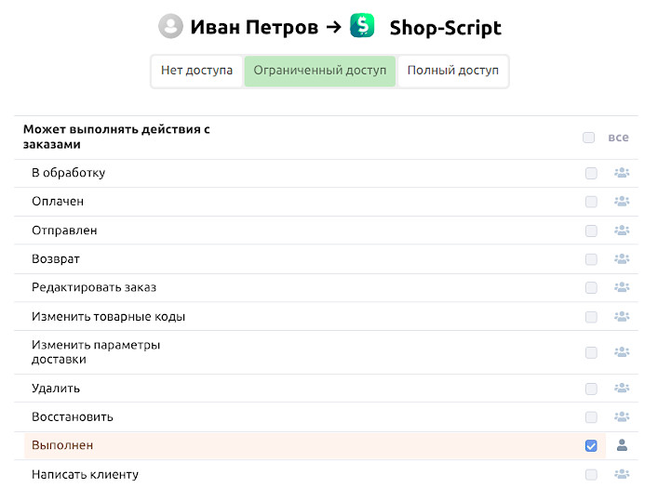The height and width of the screenshot is (488, 658).
Task: Click the Написать клиенту row label
Action: click(x=85, y=474)
